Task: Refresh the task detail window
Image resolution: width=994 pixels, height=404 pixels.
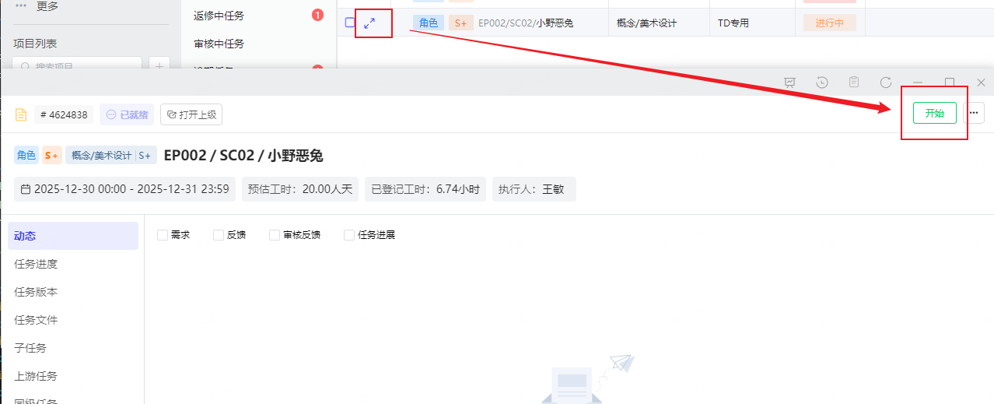Action: [x=886, y=83]
